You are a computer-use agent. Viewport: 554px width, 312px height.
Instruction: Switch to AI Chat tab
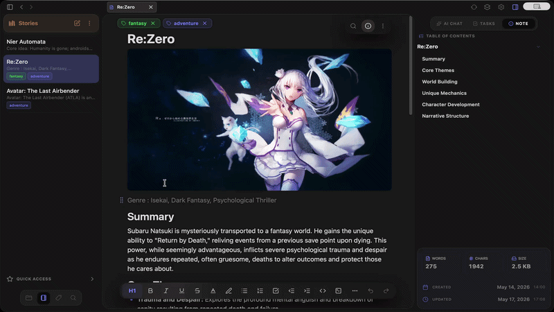click(x=449, y=24)
